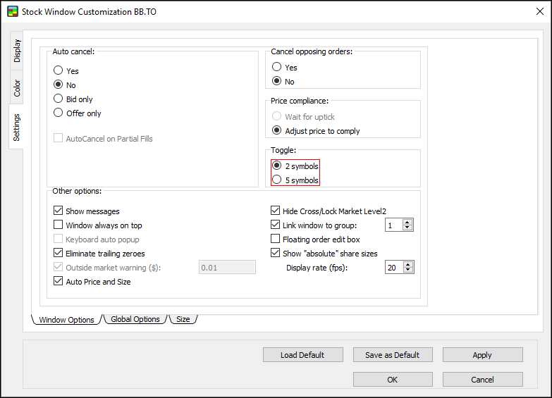552x398 pixels.
Task: Enable the Floating order edit box
Action: 276,240
